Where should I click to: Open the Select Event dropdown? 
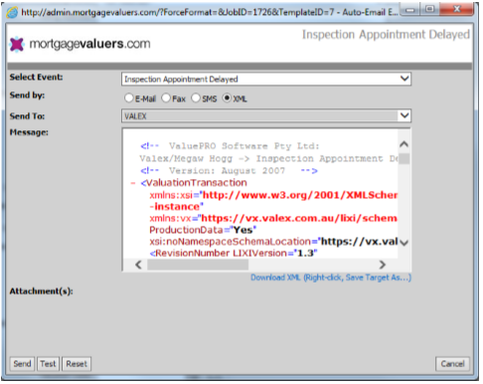point(266,79)
